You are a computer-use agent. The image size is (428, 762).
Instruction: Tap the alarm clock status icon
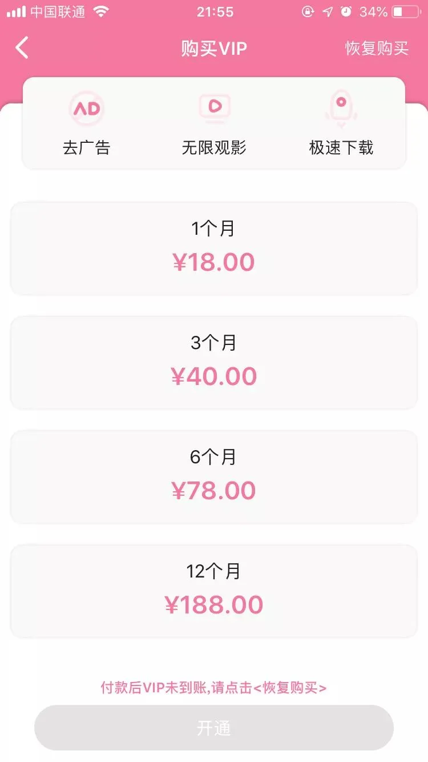tap(346, 12)
